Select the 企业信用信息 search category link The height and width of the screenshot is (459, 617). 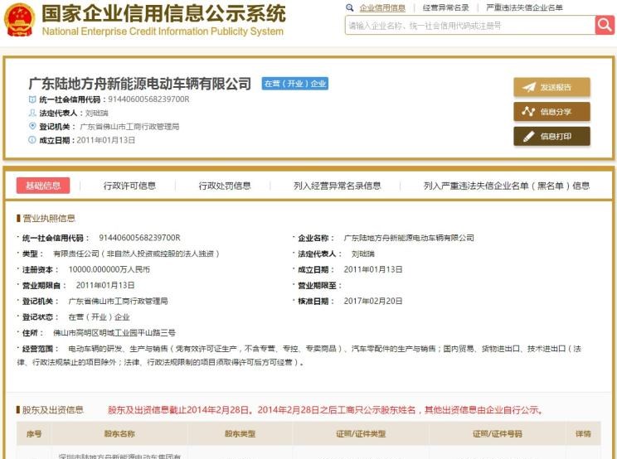[382, 7]
